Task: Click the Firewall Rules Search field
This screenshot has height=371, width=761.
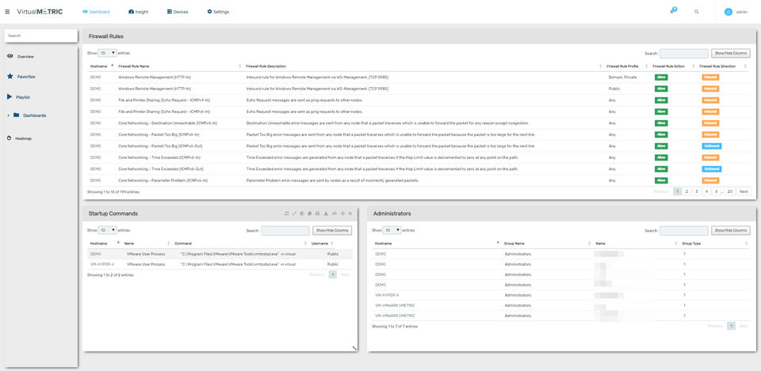Action: pyautogui.click(x=684, y=53)
